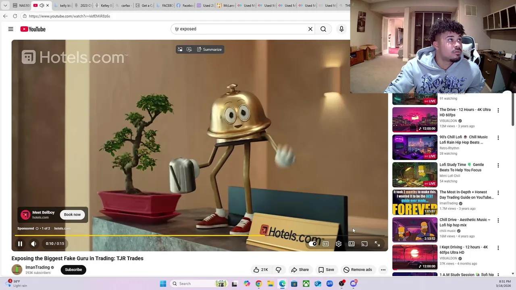The height and width of the screenshot is (290, 516).
Task: Open '90's Chill Lofi' live thumbnail
Action: [415, 147]
